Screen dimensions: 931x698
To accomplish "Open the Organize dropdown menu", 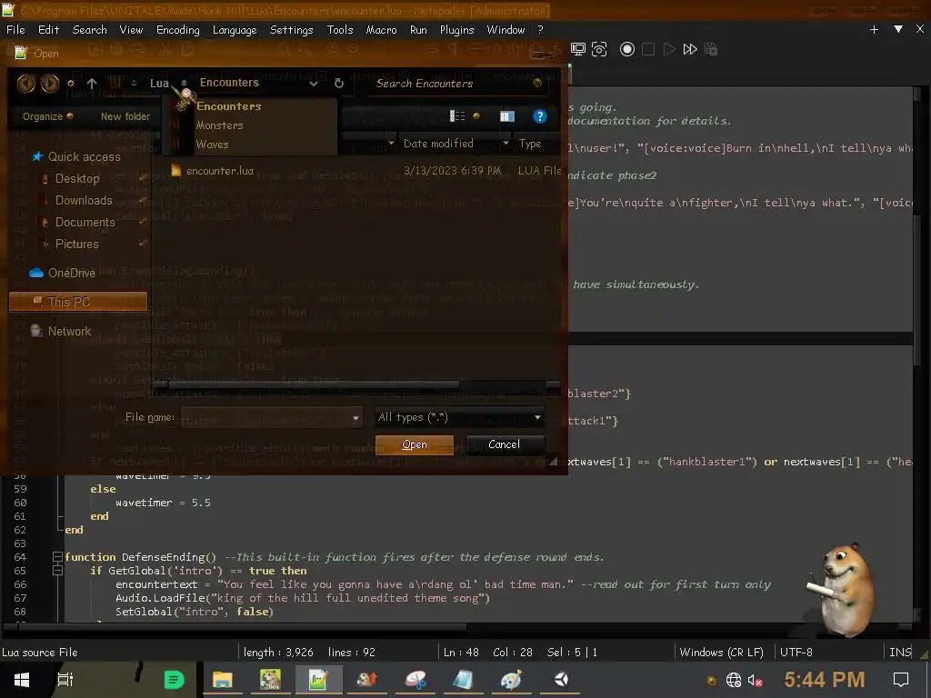I will (47, 116).
